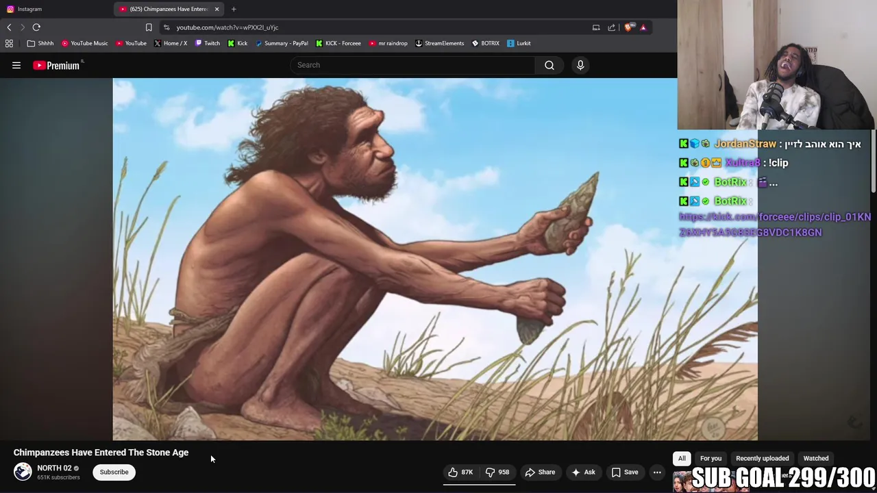Open the mr raindrop bookmark

pos(388,43)
